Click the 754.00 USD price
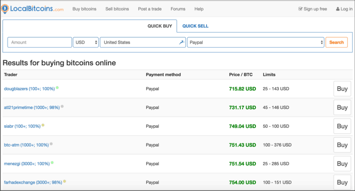The image size is (355, 191). click(x=243, y=183)
